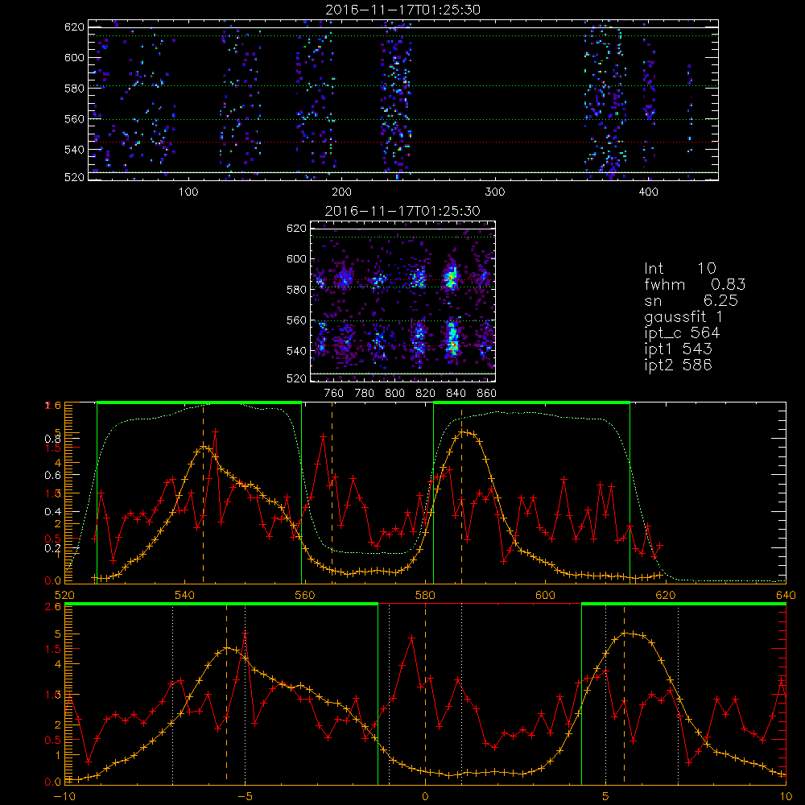Screen dimensions: 805x805
Task: Click the 'ipt1 543' label
Action: (678, 349)
